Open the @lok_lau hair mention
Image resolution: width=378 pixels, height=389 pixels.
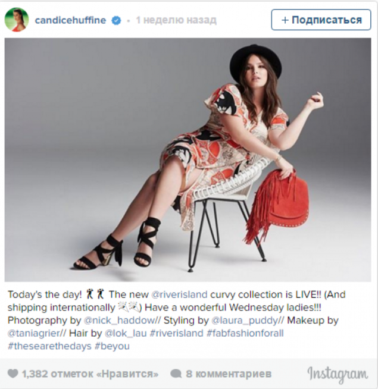pyautogui.click(x=126, y=333)
